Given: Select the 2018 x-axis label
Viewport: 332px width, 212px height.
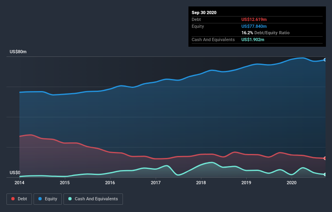Looking at the screenshot, I should (201, 183).
